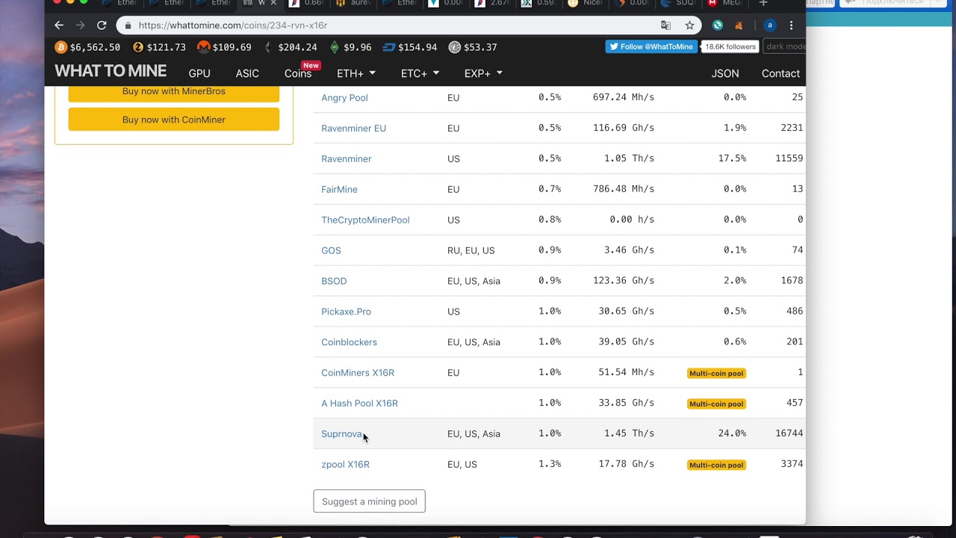Click Multi-coin pool badge in CoinMiners X16R row
The height and width of the screenshot is (538, 956).
(x=716, y=373)
